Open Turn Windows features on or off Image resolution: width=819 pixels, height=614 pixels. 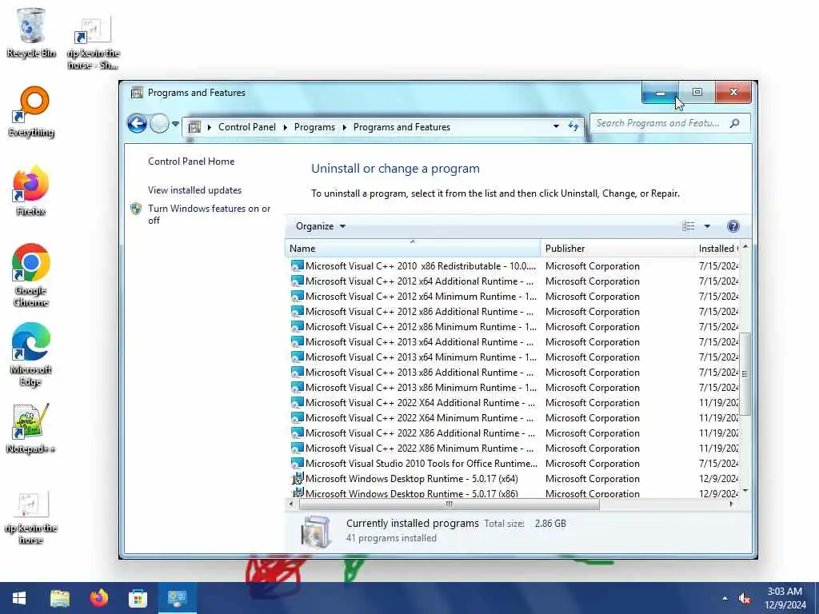tap(209, 214)
